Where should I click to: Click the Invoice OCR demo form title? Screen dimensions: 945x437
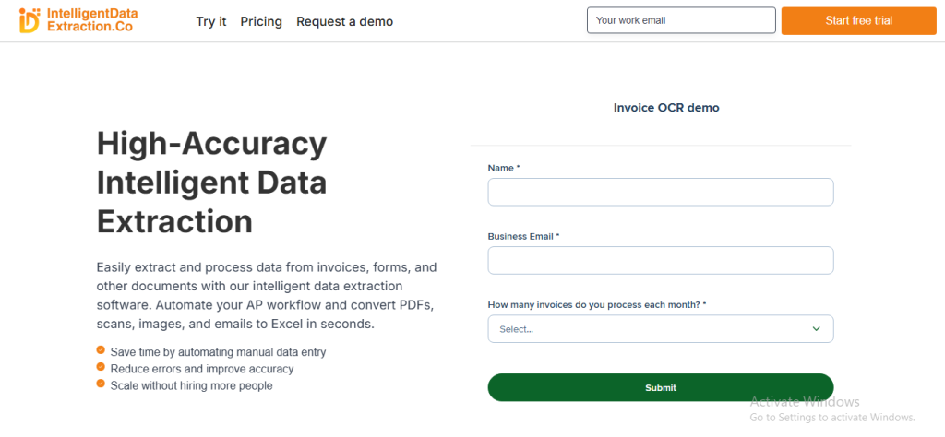pos(666,108)
